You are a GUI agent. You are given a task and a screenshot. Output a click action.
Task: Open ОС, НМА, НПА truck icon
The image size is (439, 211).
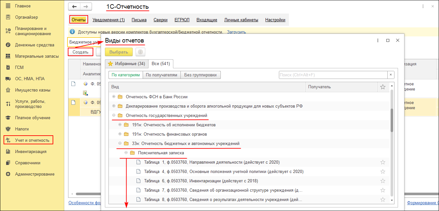click(8, 79)
